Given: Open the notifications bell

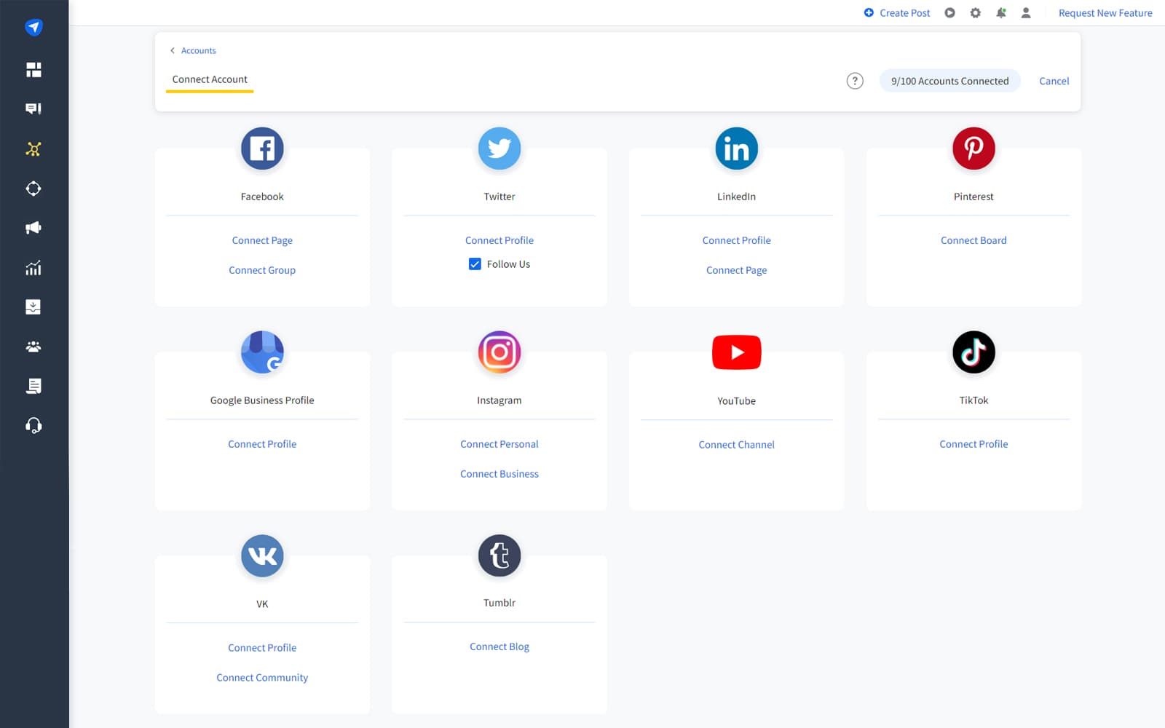Looking at the screenshot, I should pos(1001,12).
